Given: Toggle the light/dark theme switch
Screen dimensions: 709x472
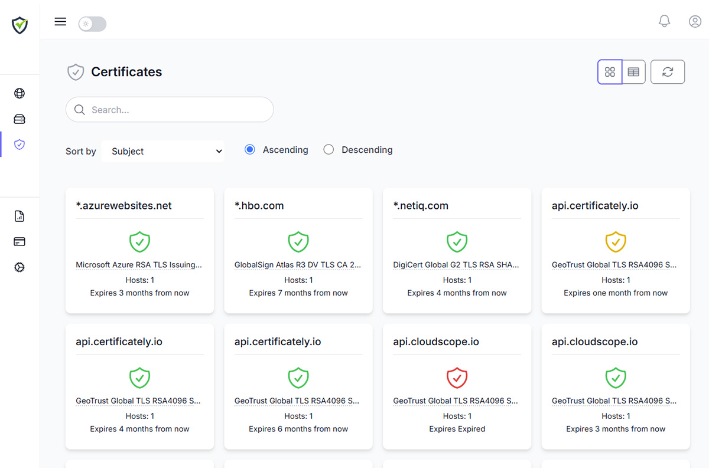Looking at the screenshot, I should coord(92,24).
